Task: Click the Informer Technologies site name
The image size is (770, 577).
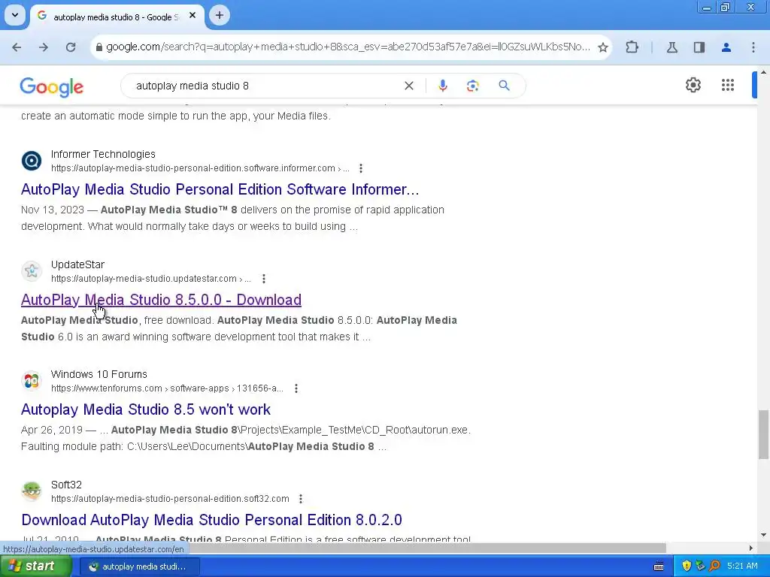Action: 103,154
